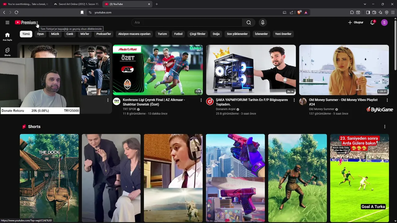Close the YouTube browser tab
Viewport: 397px width, 223px height.
click(x=149, y=4)
